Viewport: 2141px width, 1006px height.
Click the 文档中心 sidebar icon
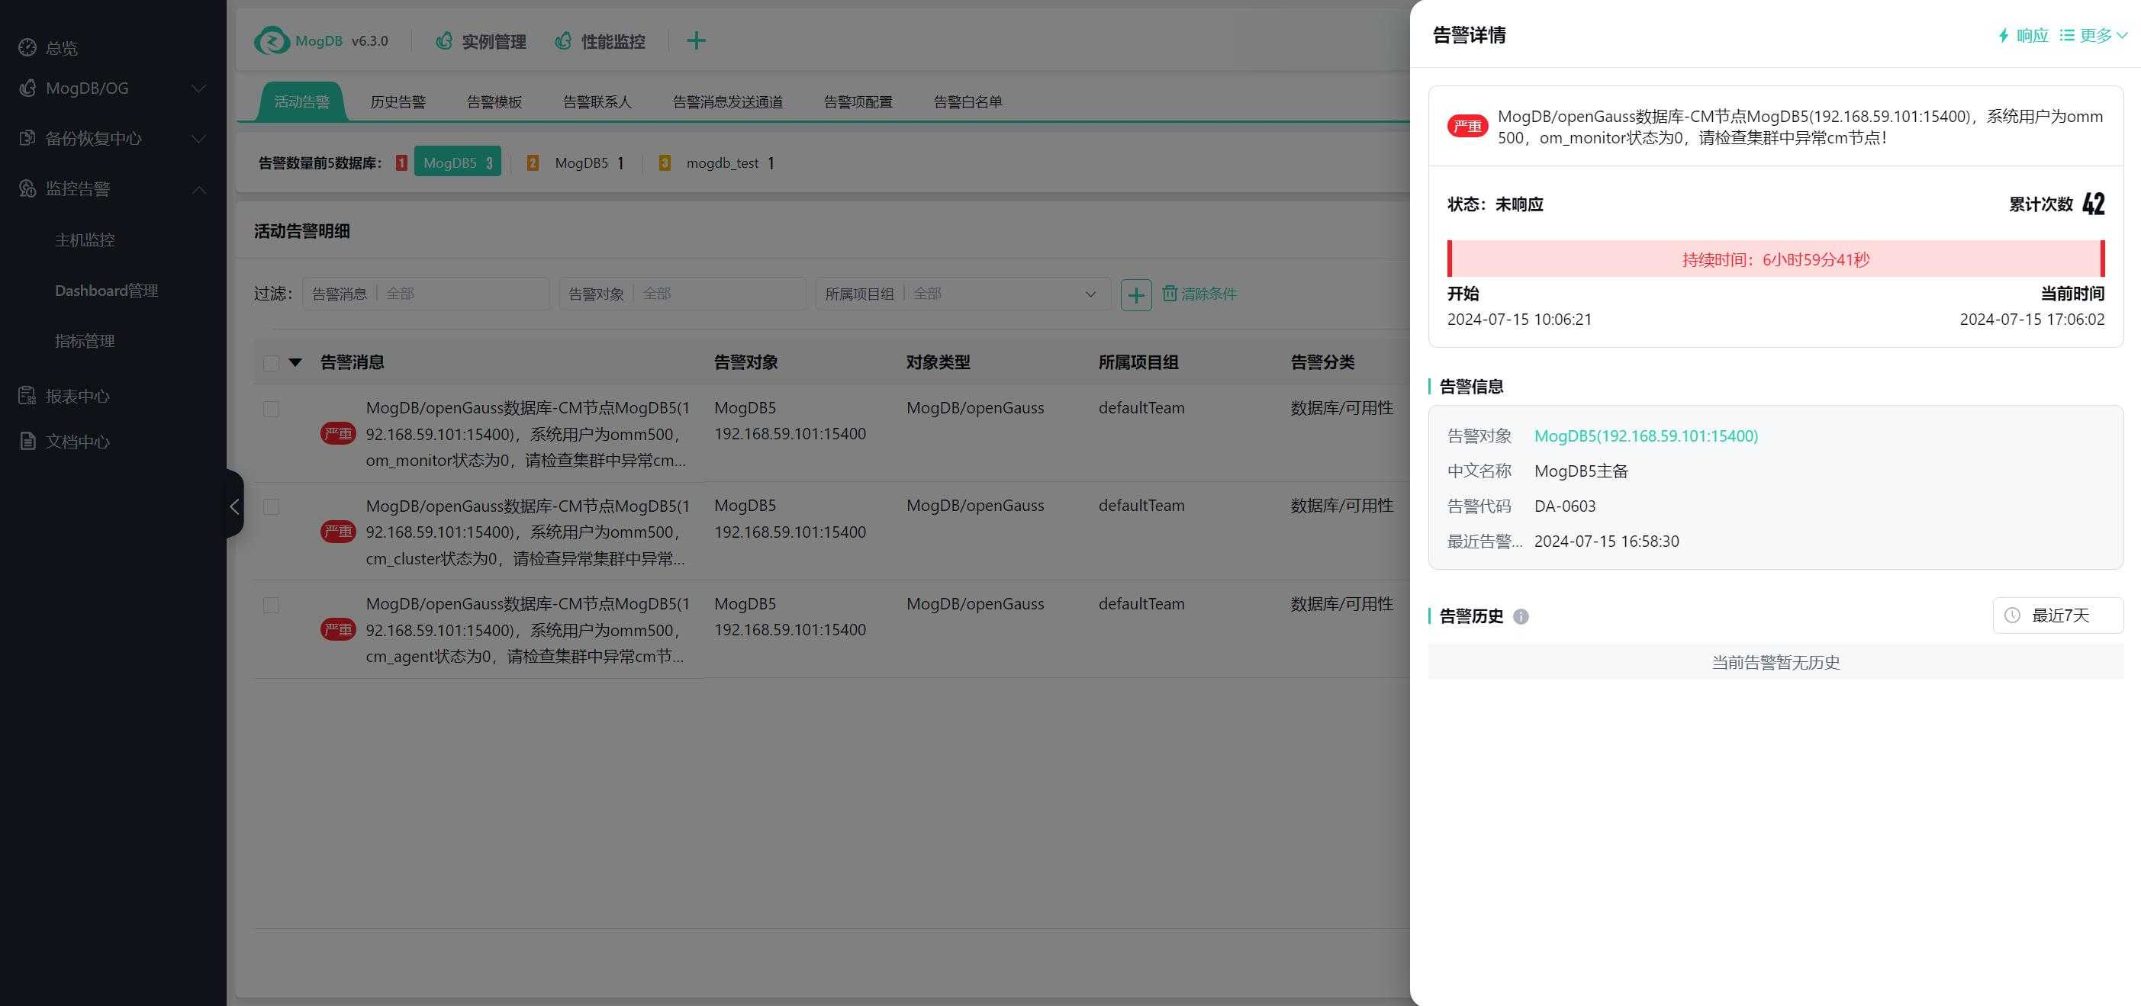(x=27, y=441)
